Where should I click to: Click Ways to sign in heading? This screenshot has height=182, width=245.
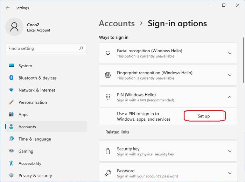[114, 38]
